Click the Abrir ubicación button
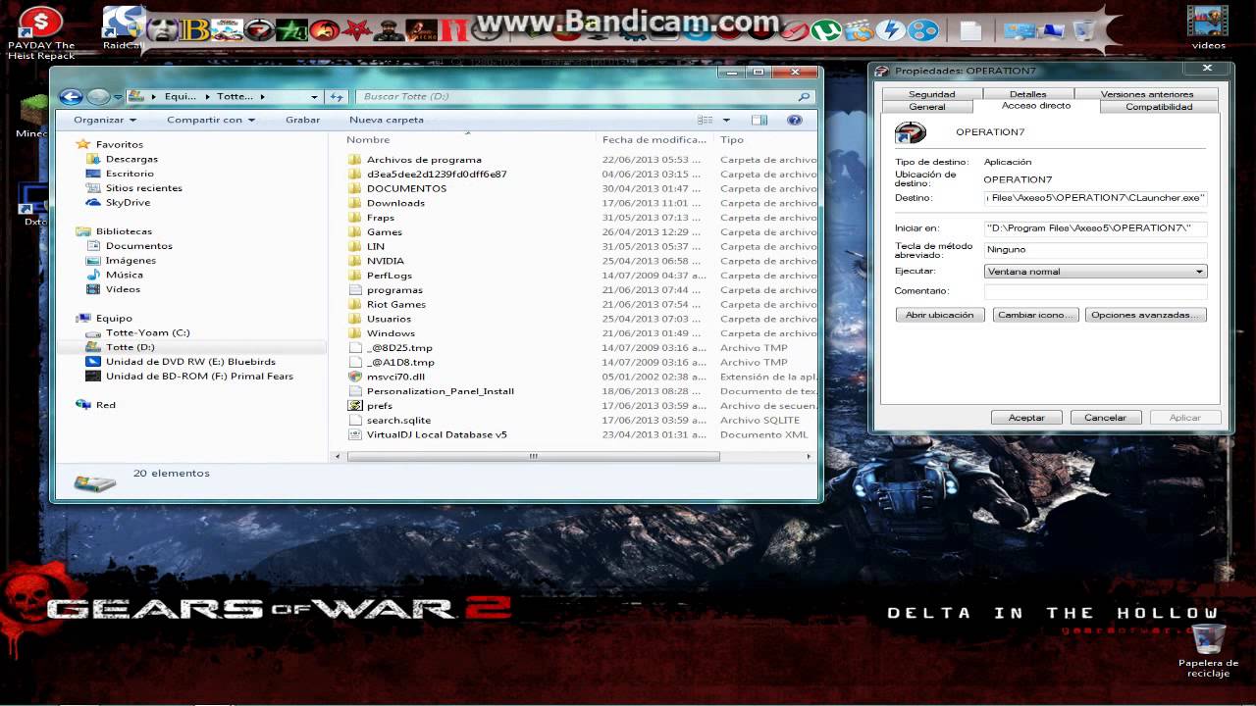Image resolution: width=1256 pixels, height=706 pixels. coord(939,315)
